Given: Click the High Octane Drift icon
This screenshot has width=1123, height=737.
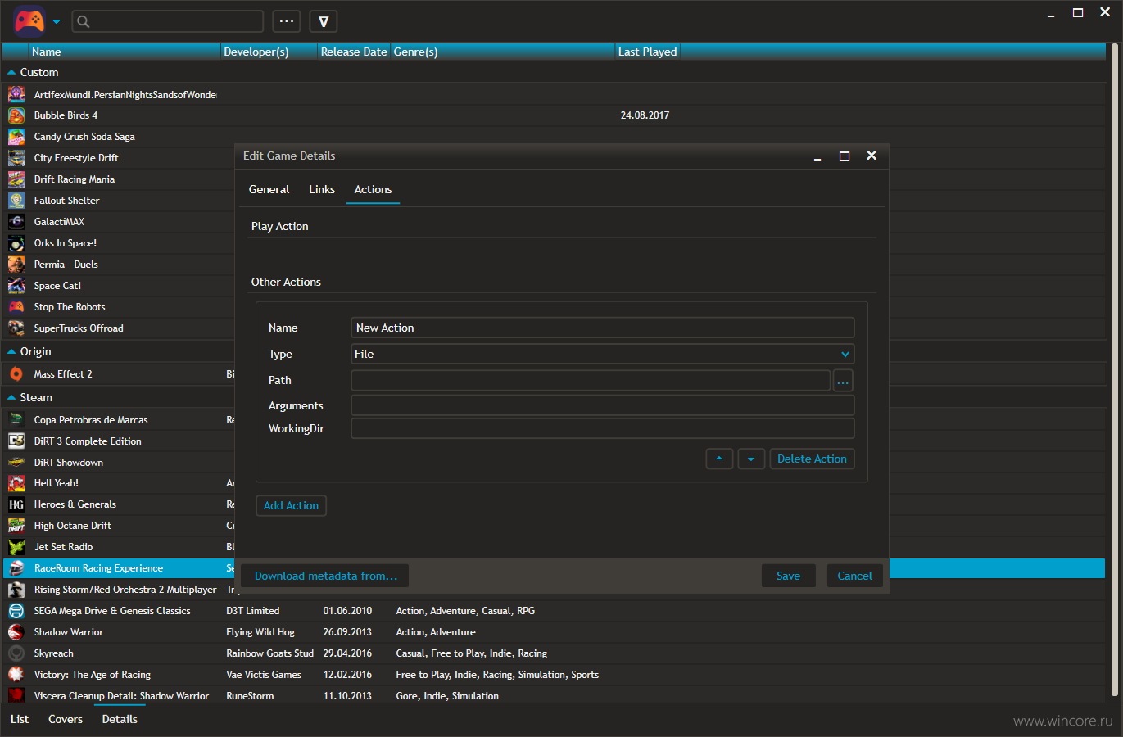Looking at the screenshot, I should click(16, 526).
